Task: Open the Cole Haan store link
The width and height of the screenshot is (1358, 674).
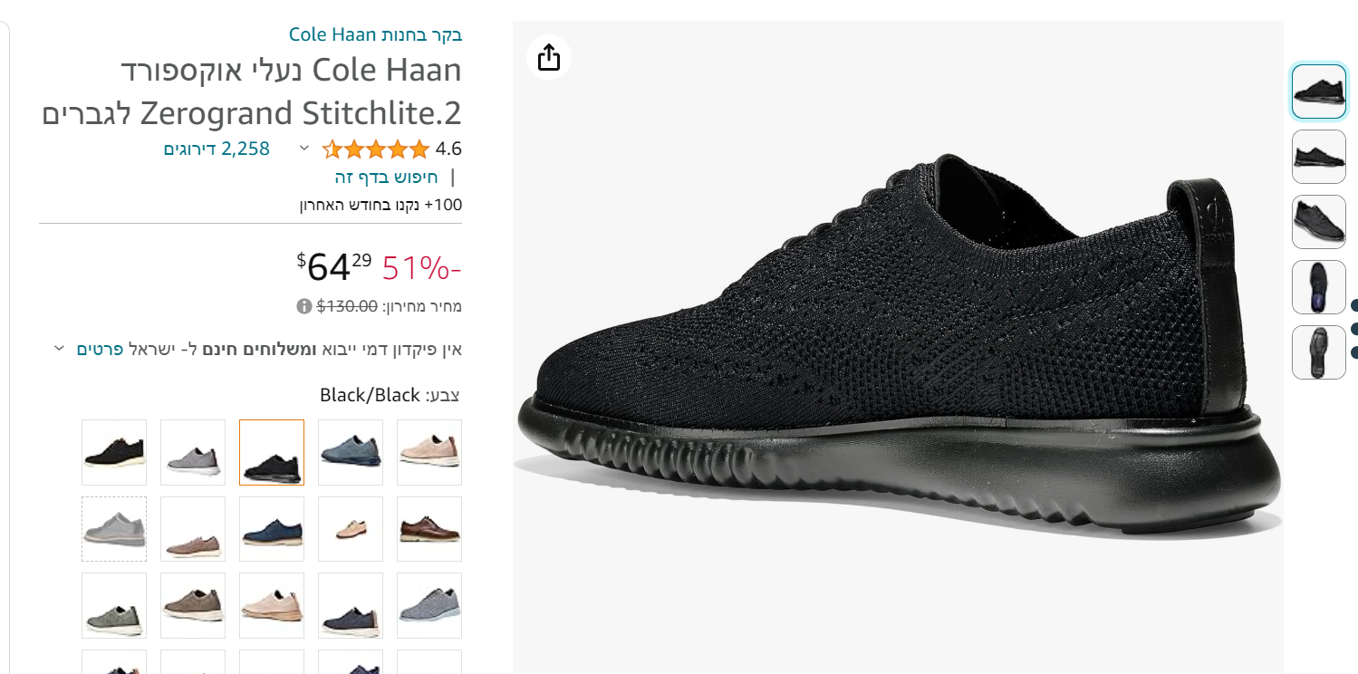Action: [x=375, y=34]
